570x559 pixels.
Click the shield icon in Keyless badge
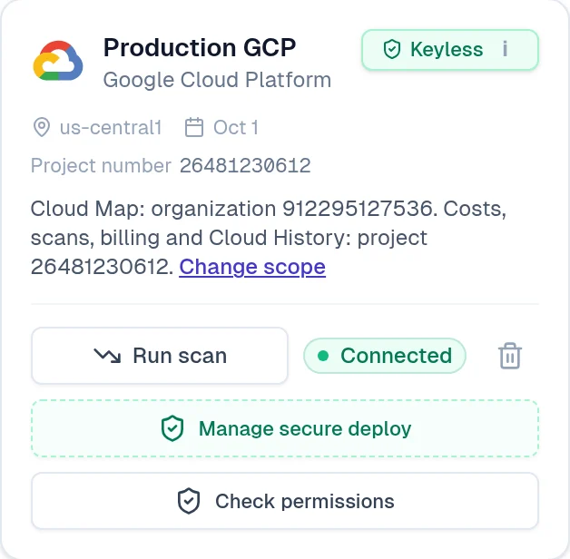pos(392,49)
